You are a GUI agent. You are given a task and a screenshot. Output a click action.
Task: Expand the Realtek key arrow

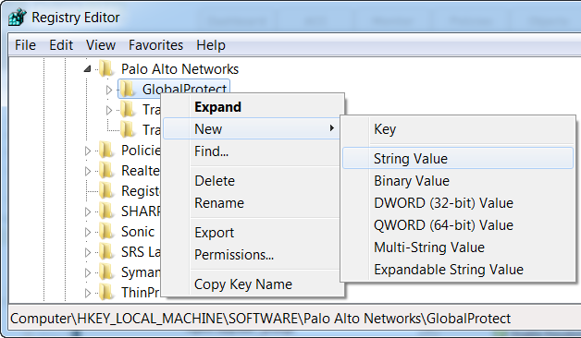(88, 171)
